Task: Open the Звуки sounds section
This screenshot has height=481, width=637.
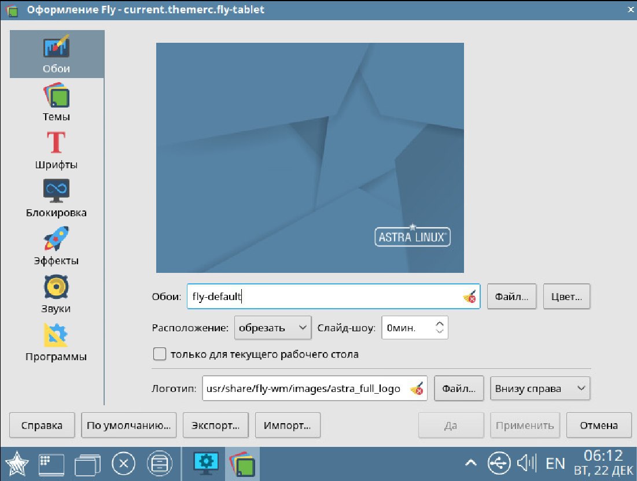Action: [57, 294]
